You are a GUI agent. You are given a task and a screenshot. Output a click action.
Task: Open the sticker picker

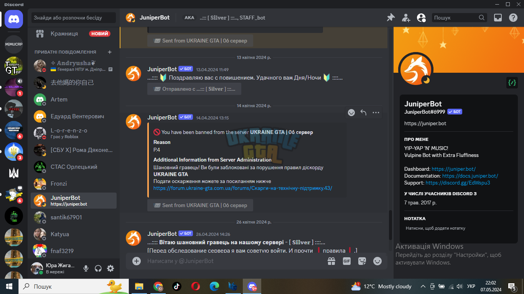362,261
